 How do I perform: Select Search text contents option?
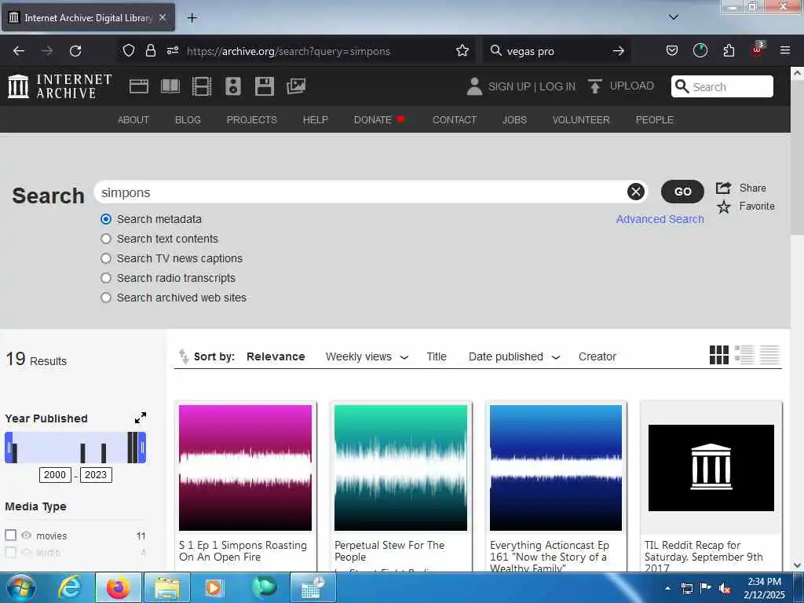(106, 239)
